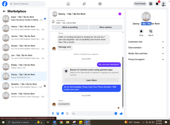This screenshot has width=170, height=125.
Task: Open Madefor's conversation
Action: [x=24, y=86]
